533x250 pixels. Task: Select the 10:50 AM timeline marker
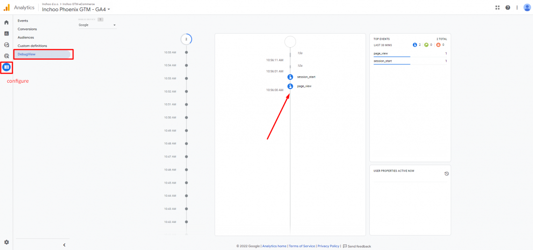click(x=187, y=118)
